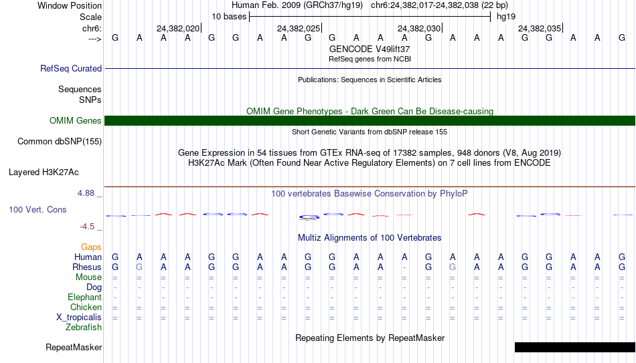This screenshot has height=363, width=636.
Task: Click the GTEx Gene Expression track title
Action: [370, 152]
